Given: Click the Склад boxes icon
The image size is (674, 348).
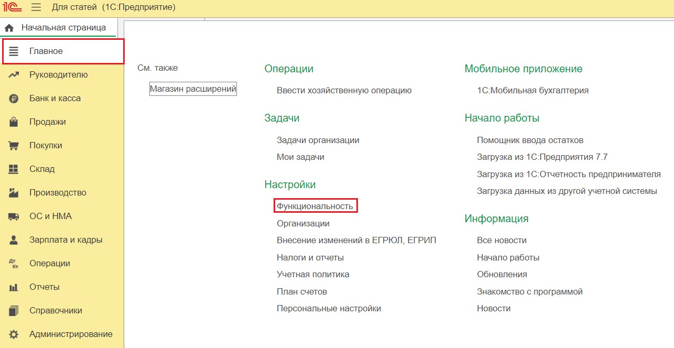Looking at the screenshot, I should 14,169.
